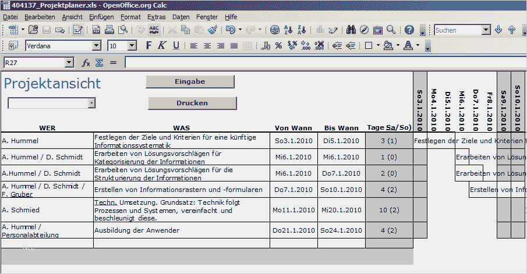Image resolution: width=527 pixels, height=274 pixels.
Task: Click Decrease Indent icon
Action: 337,45
